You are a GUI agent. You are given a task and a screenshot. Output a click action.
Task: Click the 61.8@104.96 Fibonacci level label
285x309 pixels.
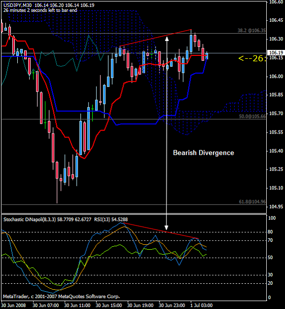click(252, 202)
